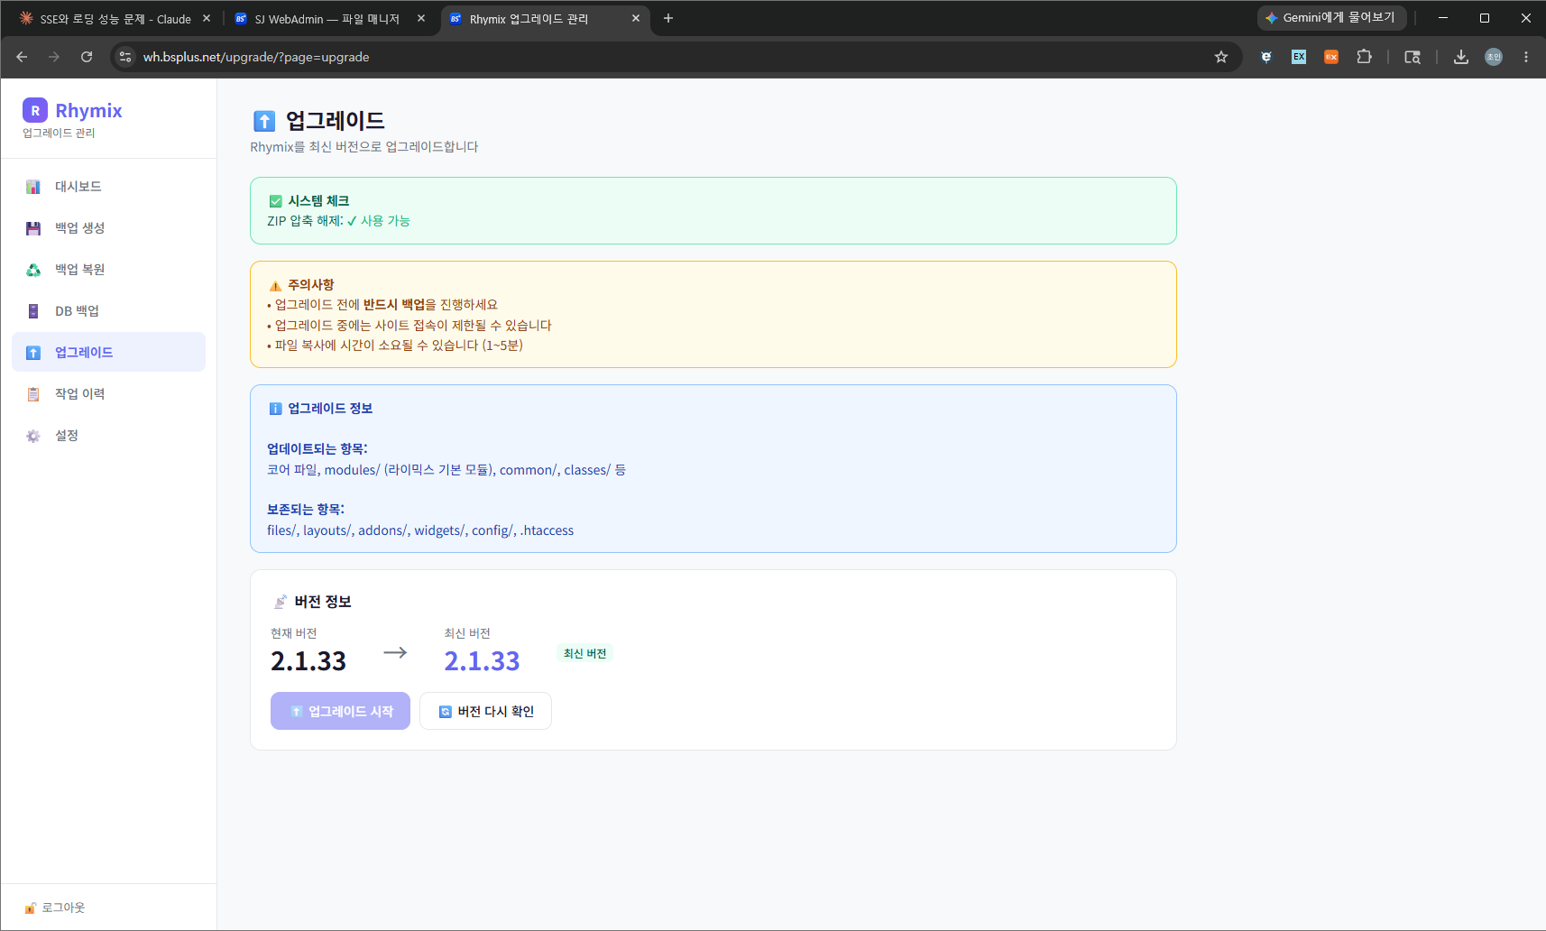The width and height of the screenshot is (1546, 931).
Task: Close the SSE와 로딩 성능 문제 Claude tab
Action: pos(207,18)
